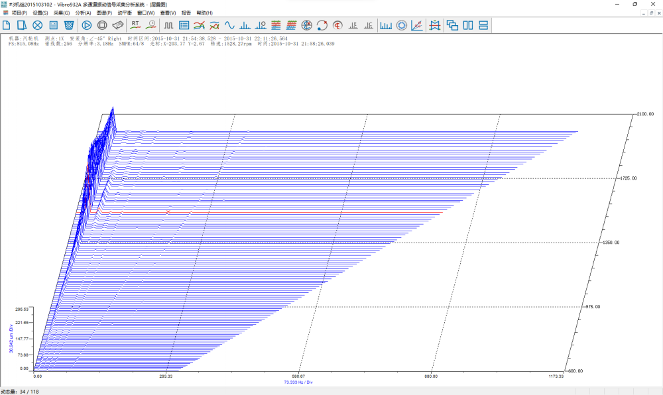The width and height of the screenshot is (663, 395).
Task: Click the blue gear ring icon
Action: (x=402, y=25)
